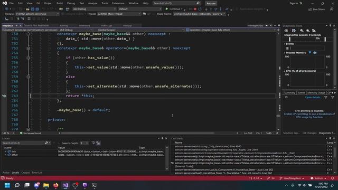Collapse the else block at line 759
Viewport: 338px width, 190px height.
[28, 77]
